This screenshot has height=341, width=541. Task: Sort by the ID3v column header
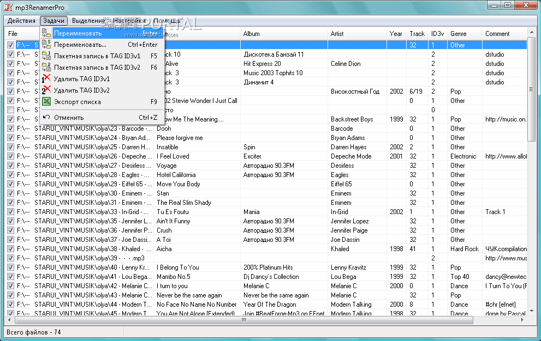(x=437, y=34)
